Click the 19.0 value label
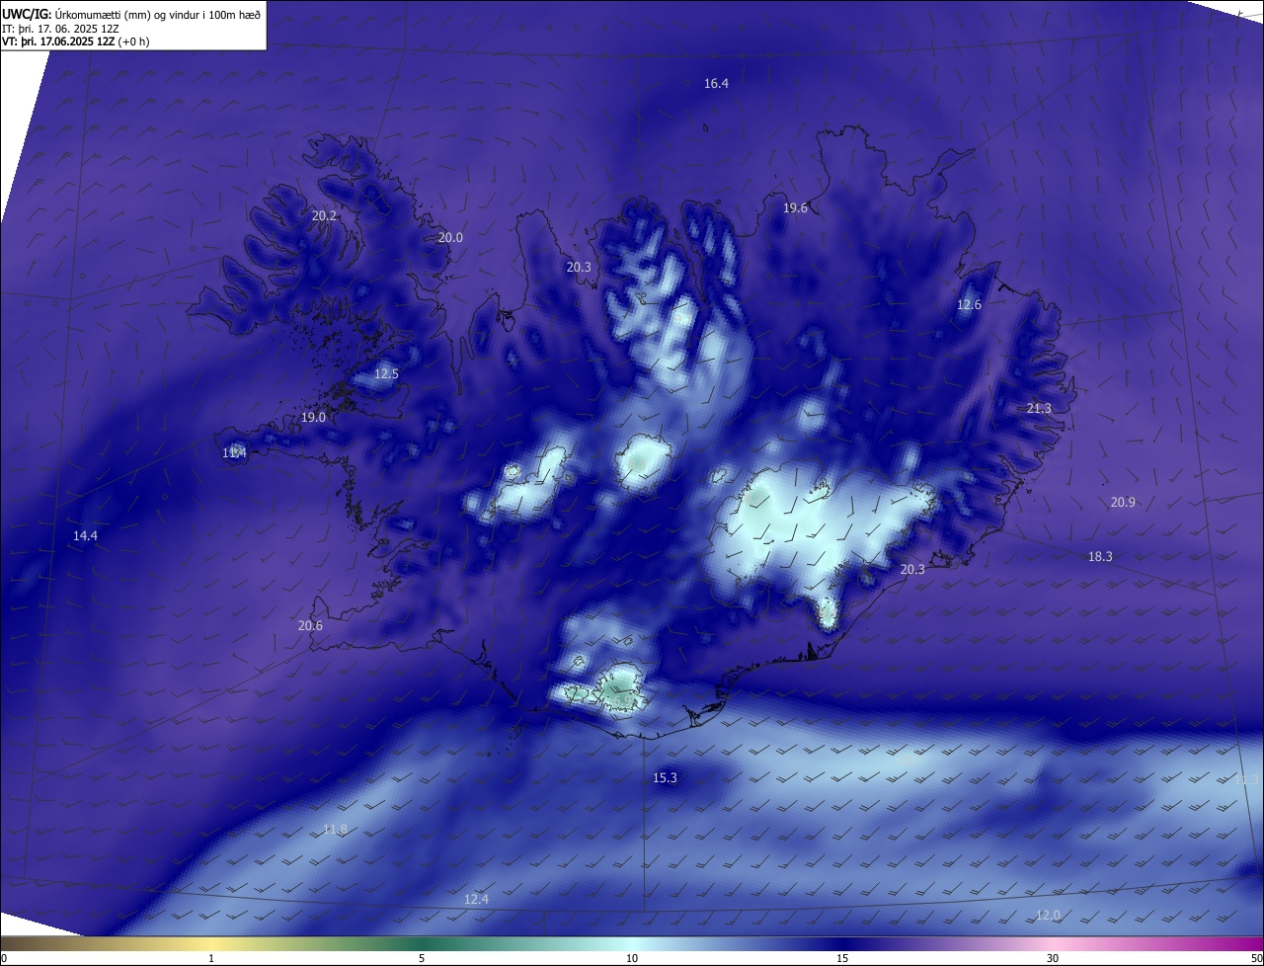Image resolution: width=1264 pixels, height=966 pixels. [x=313, y=417]
